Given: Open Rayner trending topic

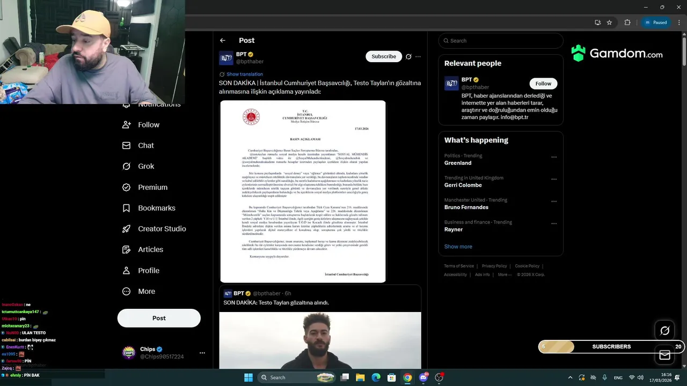Looking at the screenshot, I should coord(454,229).
